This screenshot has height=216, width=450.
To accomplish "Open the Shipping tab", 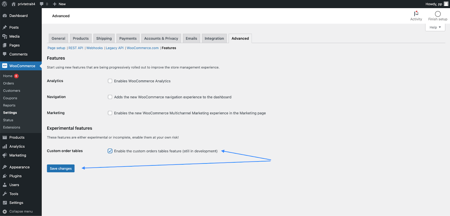I will [104, 38].
